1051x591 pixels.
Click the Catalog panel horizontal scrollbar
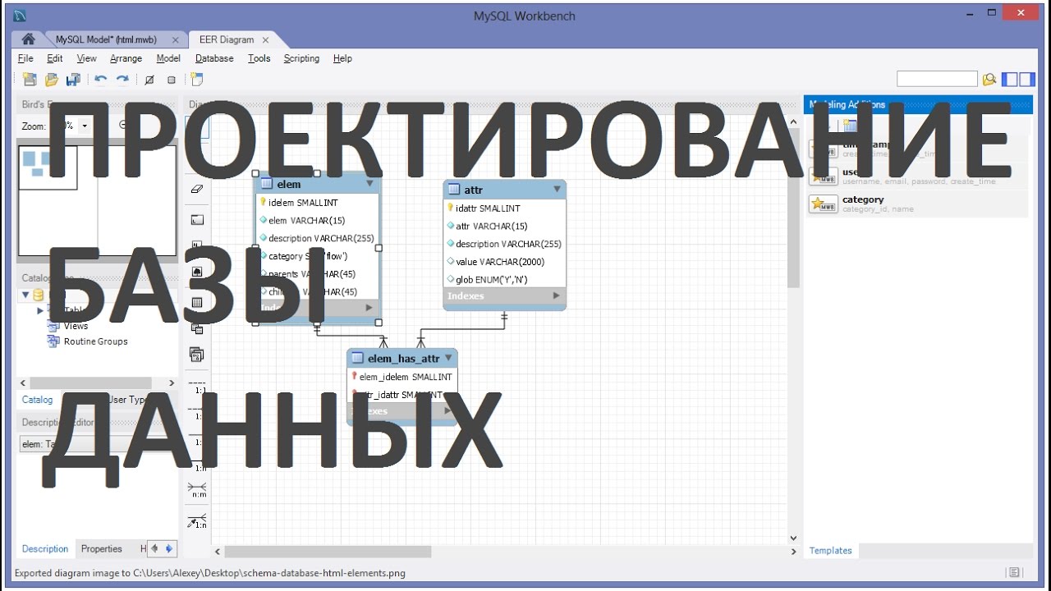click(x=91, y=383)
